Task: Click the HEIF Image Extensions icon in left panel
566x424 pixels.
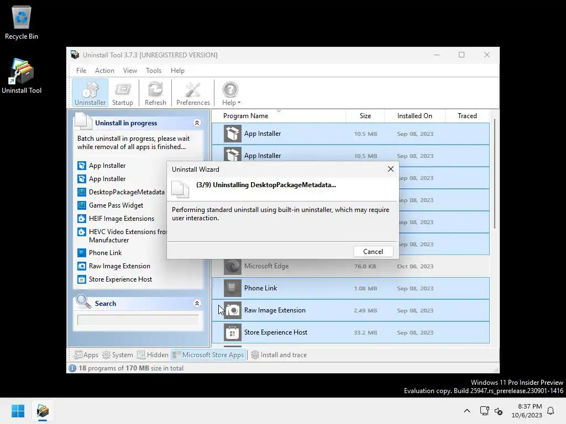Action: tap(82, 219)
